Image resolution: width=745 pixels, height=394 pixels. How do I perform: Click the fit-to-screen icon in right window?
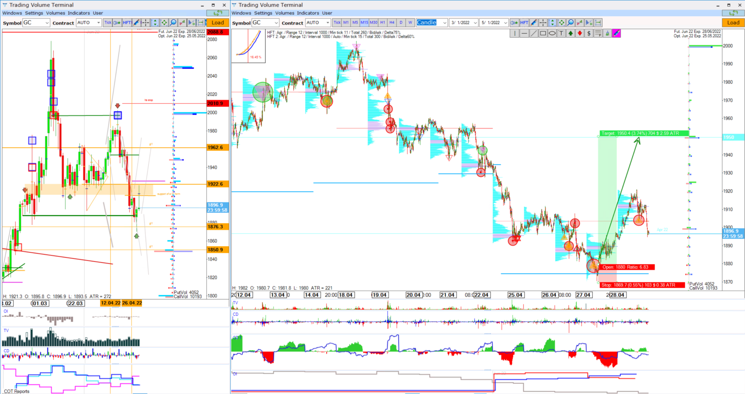click(x=561, y=23)
